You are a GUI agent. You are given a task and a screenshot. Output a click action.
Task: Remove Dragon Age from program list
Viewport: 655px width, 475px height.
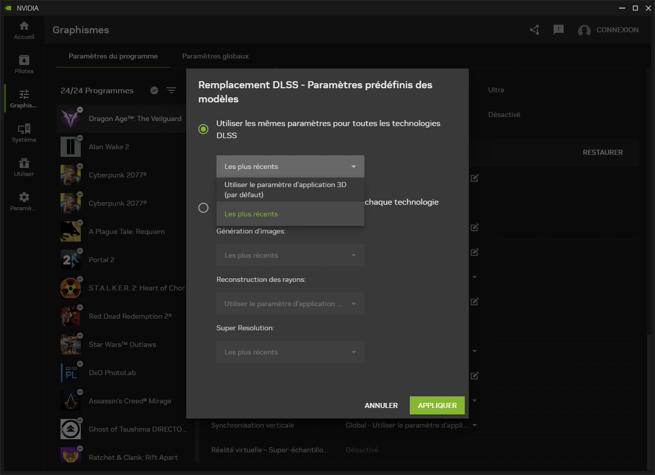pos(80,109)
